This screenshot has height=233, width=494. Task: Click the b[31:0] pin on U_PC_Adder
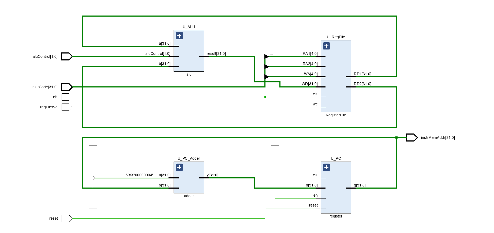pyautogui.click(x=165, y=185)
